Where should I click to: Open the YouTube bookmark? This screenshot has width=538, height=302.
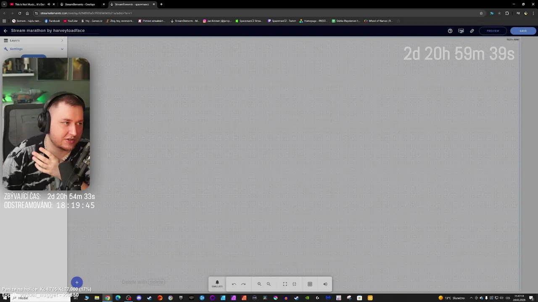[71, 21]
